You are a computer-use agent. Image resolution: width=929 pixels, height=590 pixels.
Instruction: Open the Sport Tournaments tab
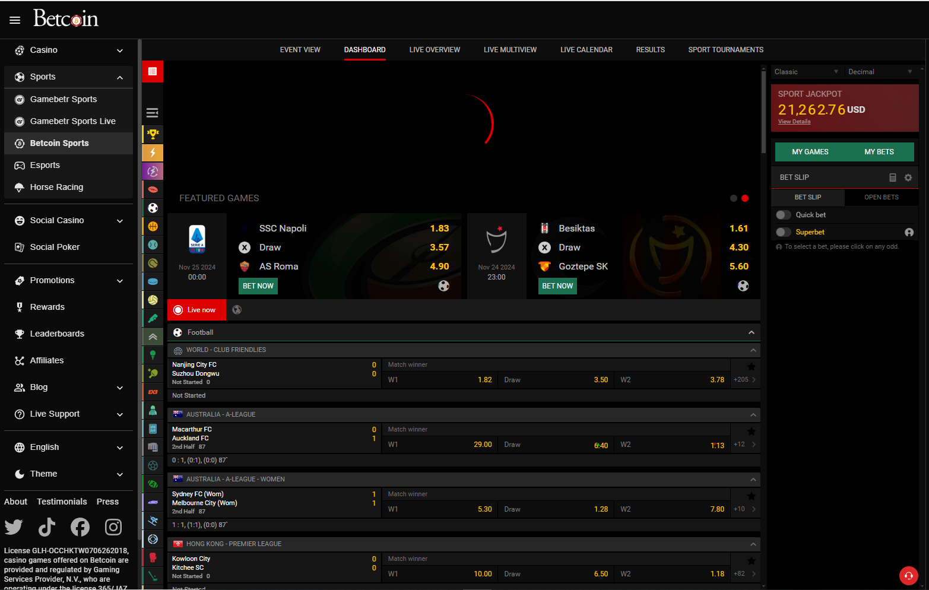click(726, 50)
